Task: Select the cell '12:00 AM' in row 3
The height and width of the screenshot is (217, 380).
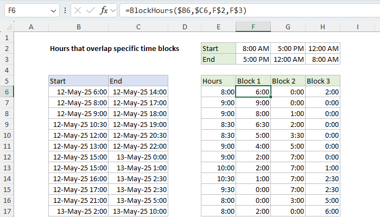Action: tap(288, 59)
